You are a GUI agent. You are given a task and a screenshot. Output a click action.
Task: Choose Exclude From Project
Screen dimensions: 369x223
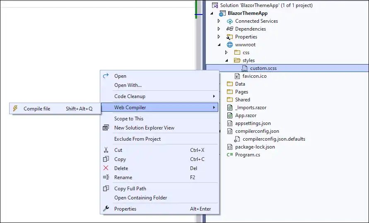[x=160, y=139]
